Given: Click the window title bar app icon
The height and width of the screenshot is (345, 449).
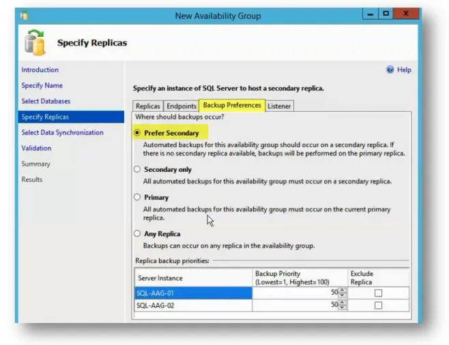Looking at the screenshot, I should pyautogui.click(x=25, y=16).
